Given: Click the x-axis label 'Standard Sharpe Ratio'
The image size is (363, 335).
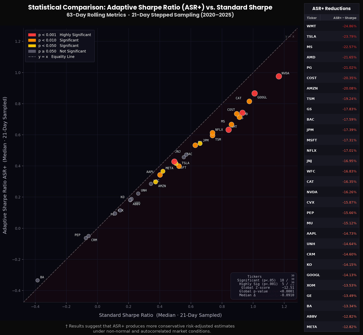Looking at the screenshot, I should [x=160, y=315].
